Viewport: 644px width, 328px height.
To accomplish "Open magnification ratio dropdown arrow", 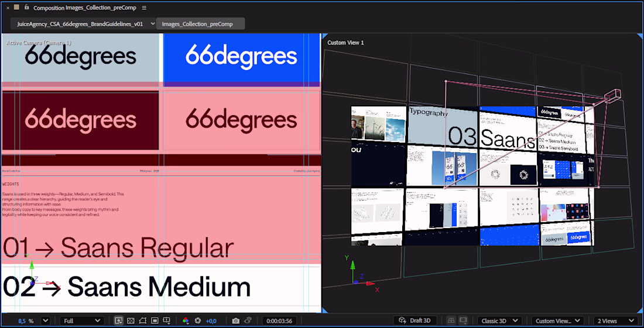I will point(45,320).
